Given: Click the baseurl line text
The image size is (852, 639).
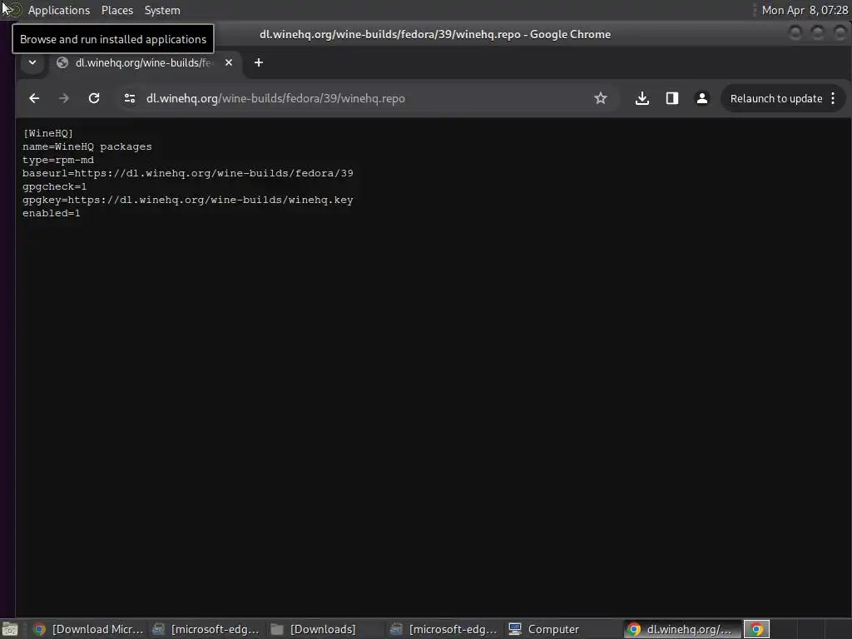Looking at the screenshot, I should point(187,173).
